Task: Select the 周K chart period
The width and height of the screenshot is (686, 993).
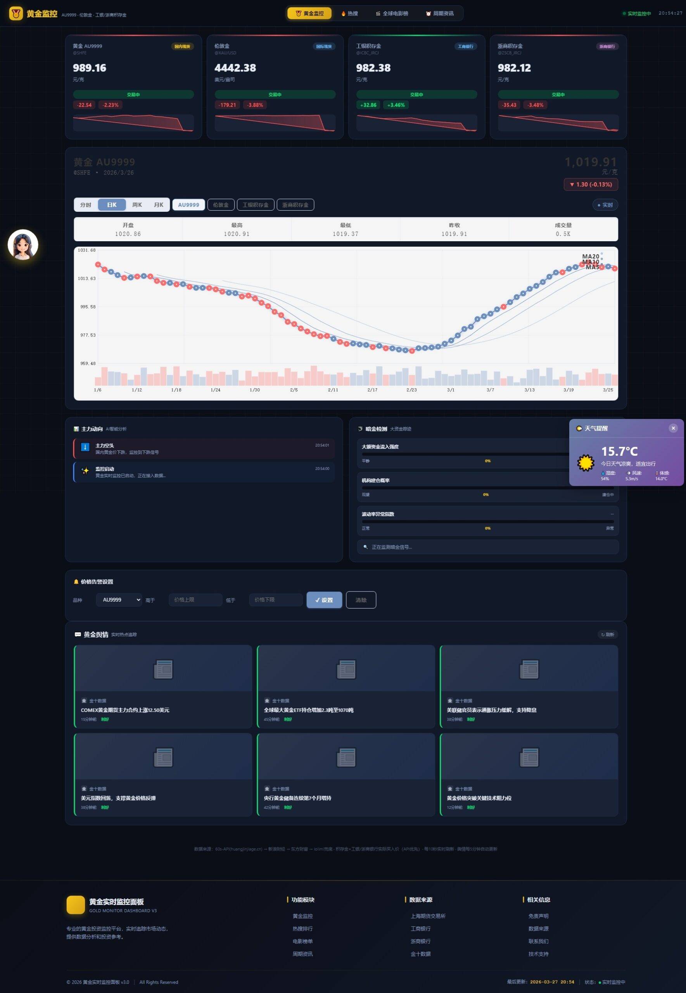Action: tap(137, 205)
